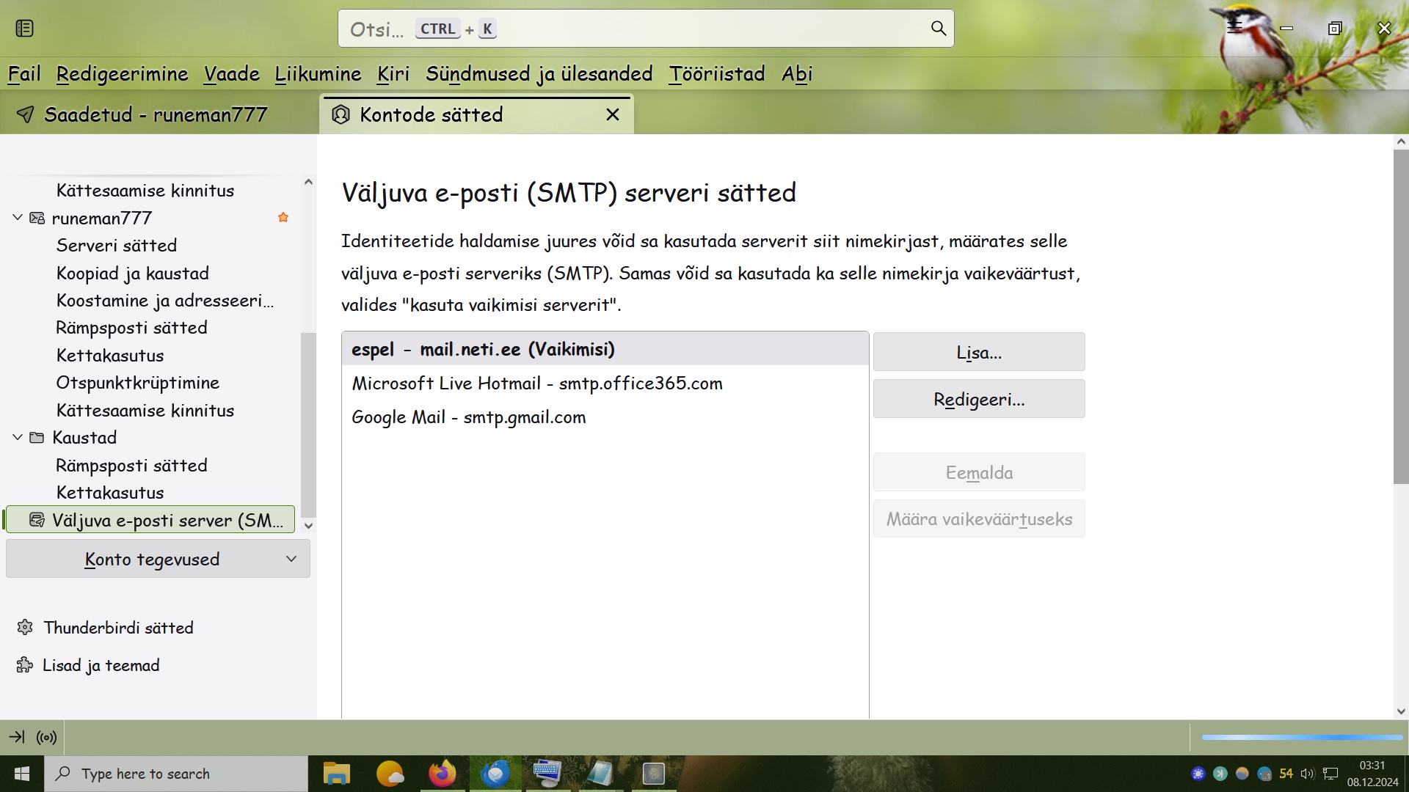Click the volume speaker tray icon
The width and height of the screenshot is (1409, 792).
(x=1308, y=774)
